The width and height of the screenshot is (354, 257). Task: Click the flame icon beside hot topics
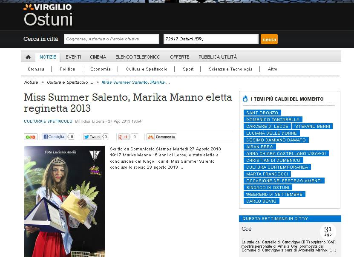[x=245, y=99]
